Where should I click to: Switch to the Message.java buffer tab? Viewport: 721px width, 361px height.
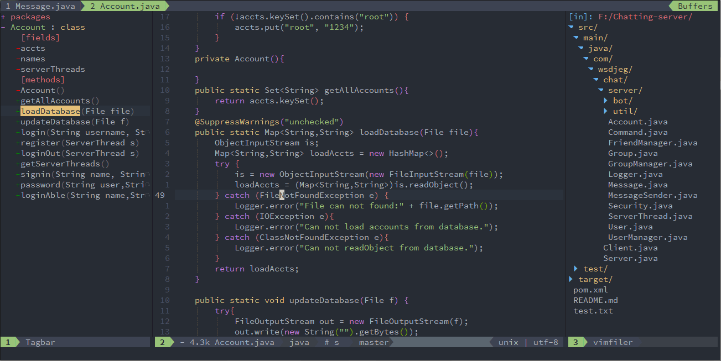pyautogui.click(x=38, y=6)
